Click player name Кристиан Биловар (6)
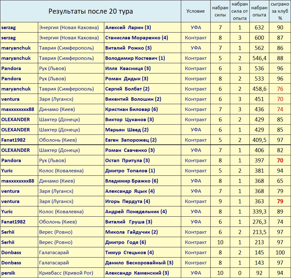This screenshot has height=278, width=291. click(132, 109)
